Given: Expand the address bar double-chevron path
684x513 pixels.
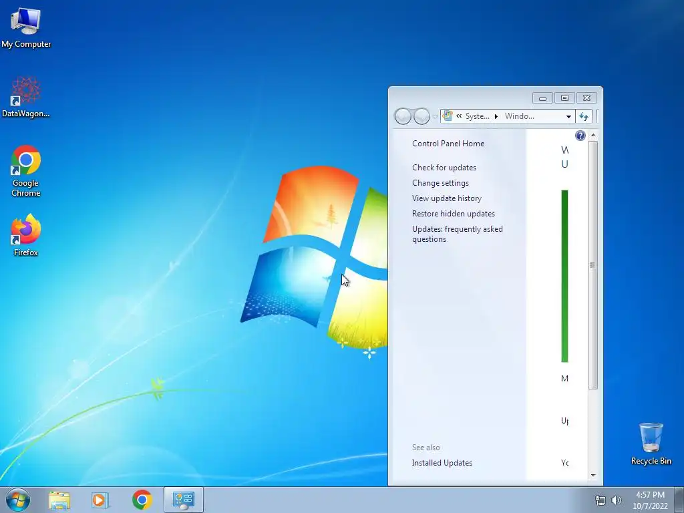Looking at the screenshot, I should tap(459, 116).
